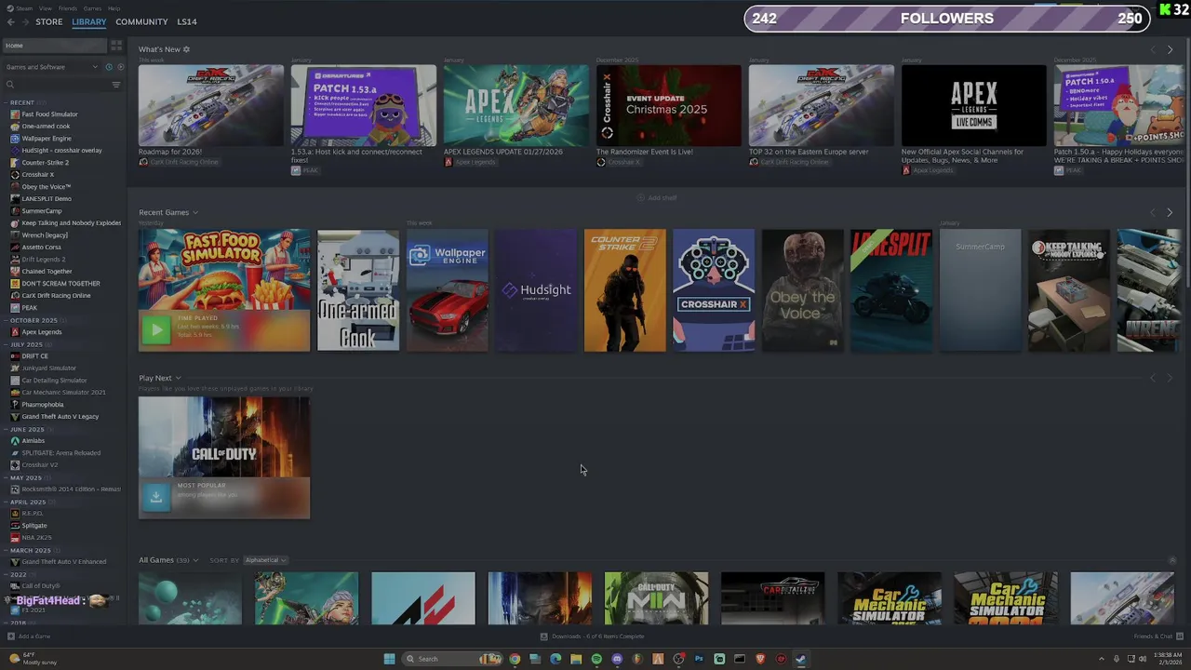Open the Friends & Chat icon
This screenshot has height=670, width=1191.
1179,636
